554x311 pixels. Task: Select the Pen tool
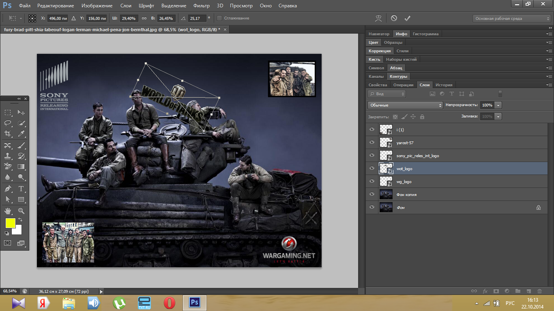coord(8,189)
